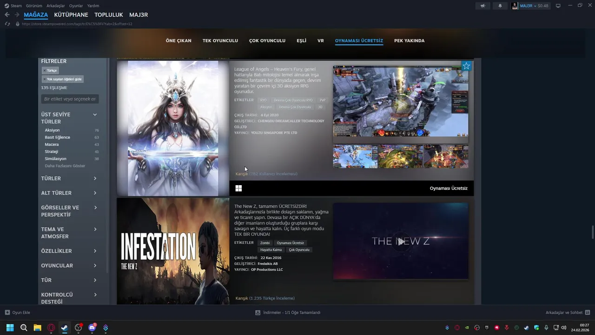Open the İndirmeler downloads status
This screenshot has height=335, width=595.
(288, 313)
